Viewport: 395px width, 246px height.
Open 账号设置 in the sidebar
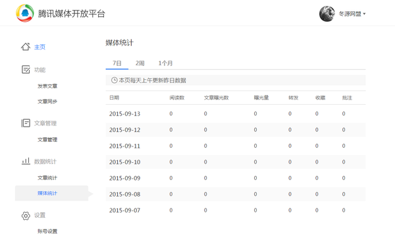47,231
